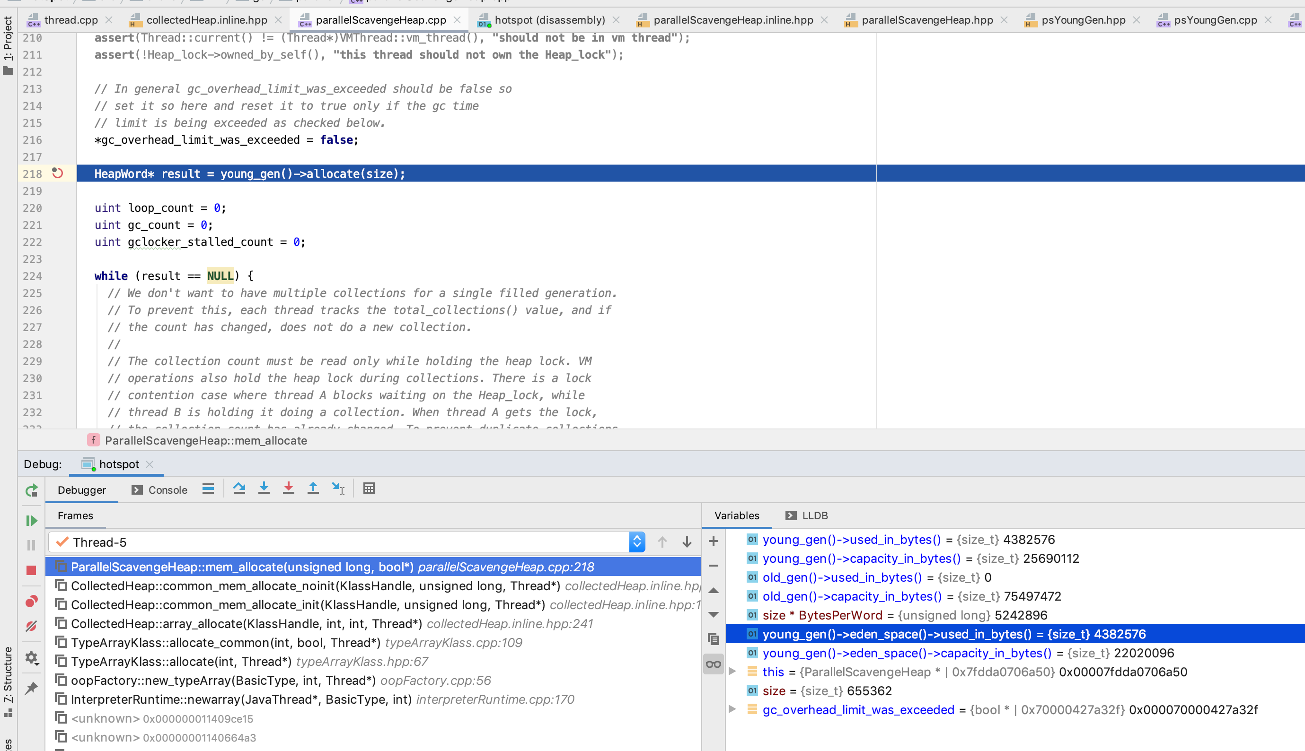Open the Evaluate Expression calculator icon
This screenshot has height=751, width=1305.
click(x=369, y=489)
